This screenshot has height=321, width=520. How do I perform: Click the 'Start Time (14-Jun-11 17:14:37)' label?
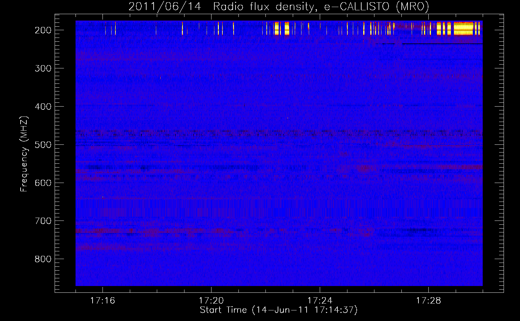[279, 310]
